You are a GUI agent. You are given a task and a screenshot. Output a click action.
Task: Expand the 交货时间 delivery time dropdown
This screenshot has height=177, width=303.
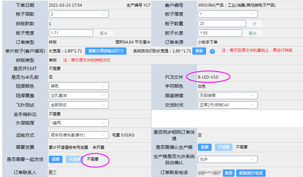click(228, 105)
